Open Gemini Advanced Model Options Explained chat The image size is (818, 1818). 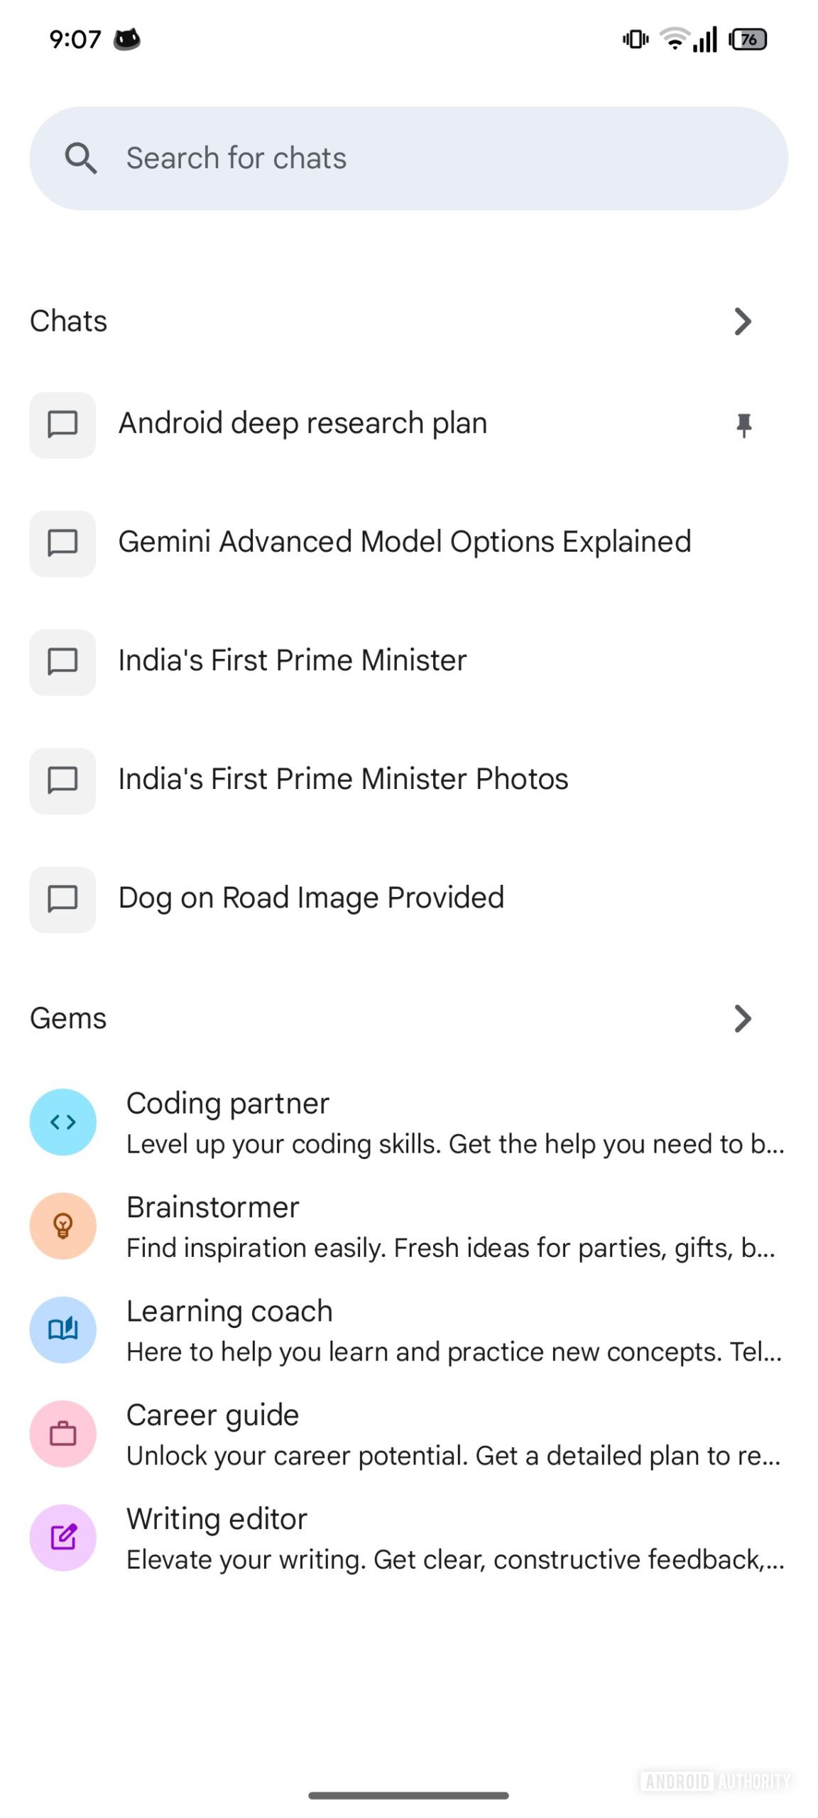tap(404, 543)
